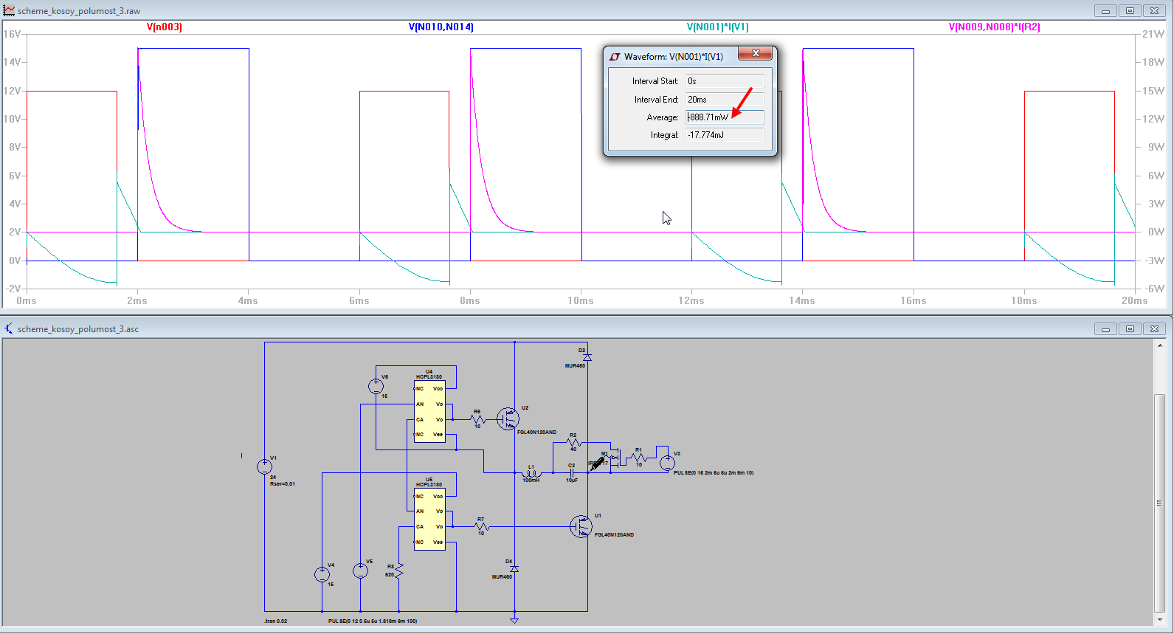Image resolution: width=1174 pixels, height=634 pixels.
Task: Click the .tran 0.02 simulation directive
Action: click(276, 621)
